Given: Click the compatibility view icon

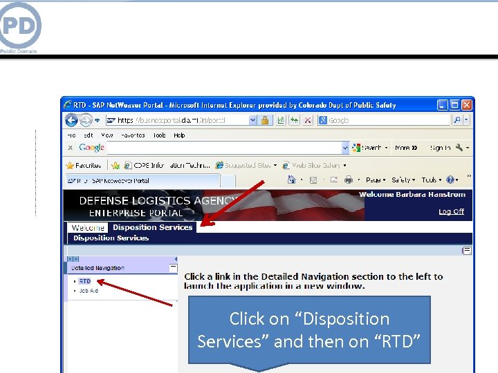Looking at the screenshot, I should [x=281, y=120].
